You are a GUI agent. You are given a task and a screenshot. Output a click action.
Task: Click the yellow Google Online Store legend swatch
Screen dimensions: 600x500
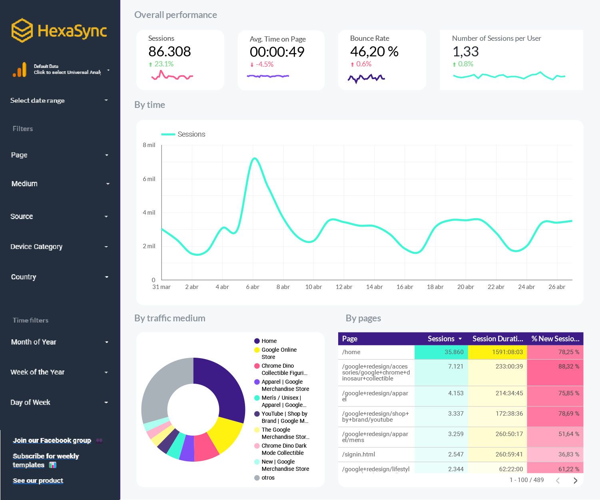[x=257, y=350]
